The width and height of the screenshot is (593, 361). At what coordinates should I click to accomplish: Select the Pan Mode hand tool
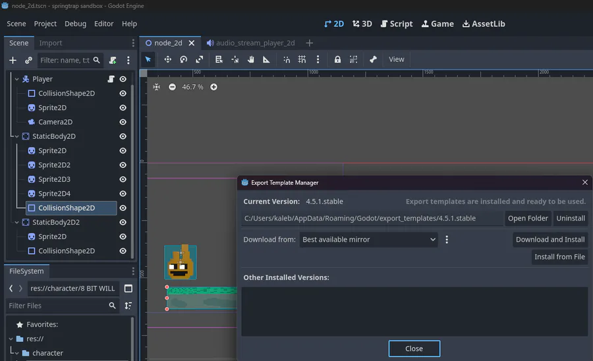[x=251, y=59]
